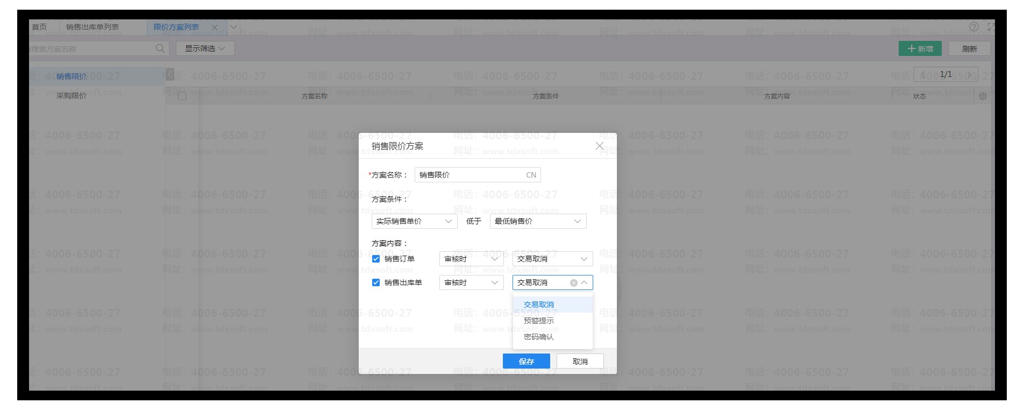
Task: Close the 销售限价方案 dialog
Action: coord(600,146)
